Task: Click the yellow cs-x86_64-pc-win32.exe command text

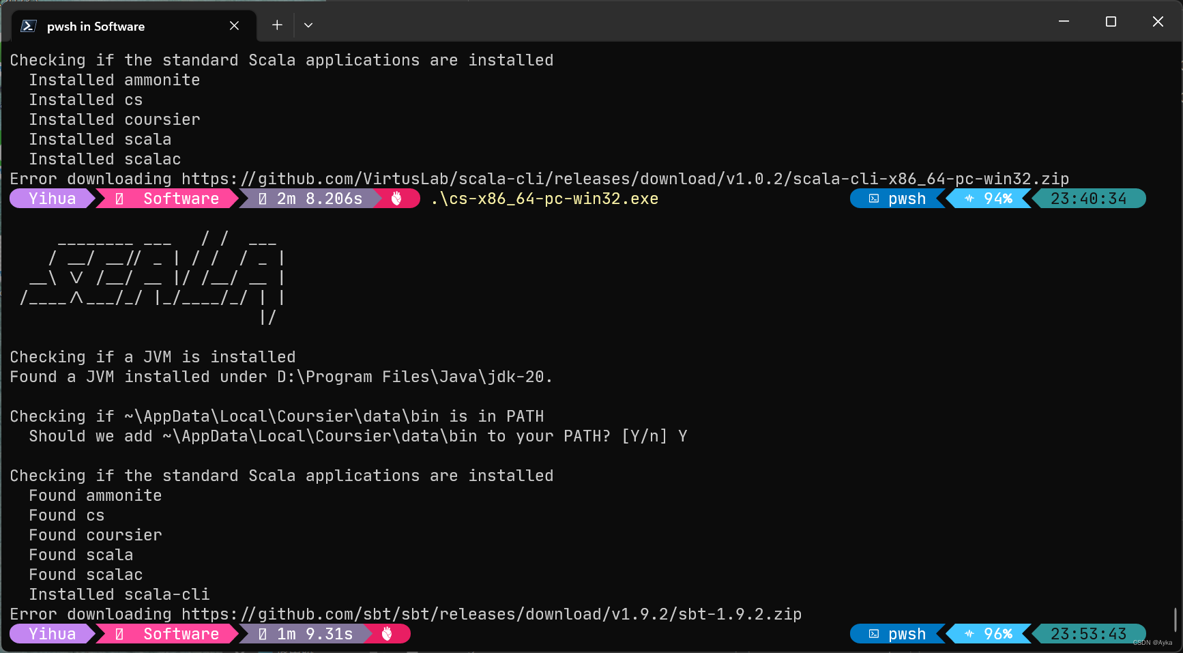Action: pos(545,199)
